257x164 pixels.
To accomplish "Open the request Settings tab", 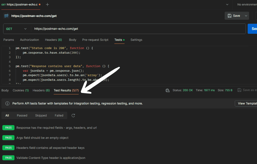I will pyautogui.click(x=136, y=40).
